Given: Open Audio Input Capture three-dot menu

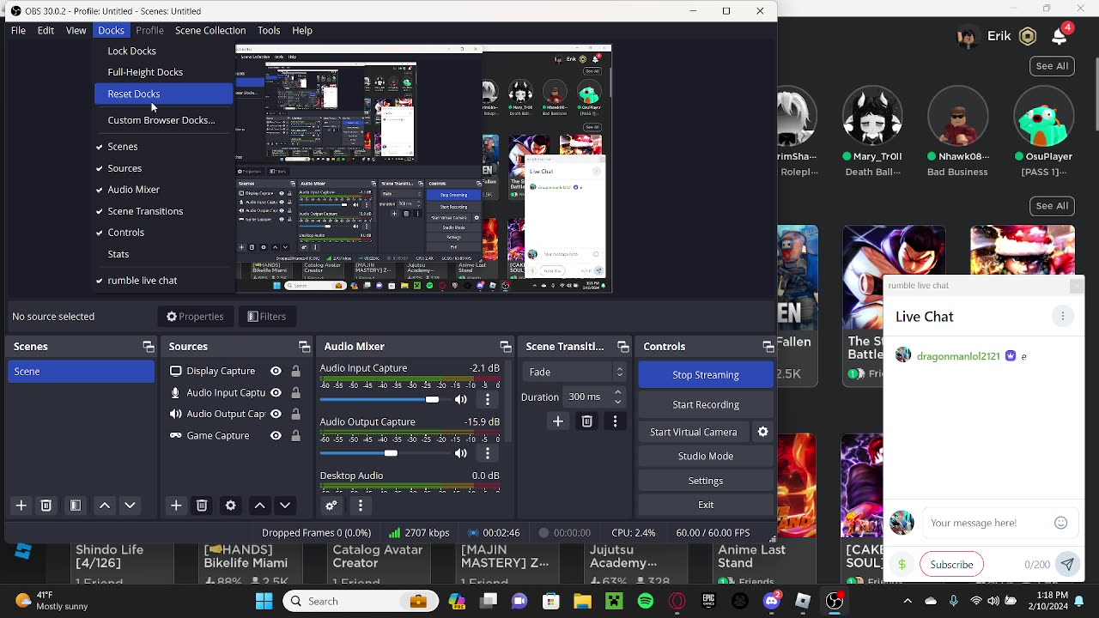Looking at the screenshot, I should (488, 400).
